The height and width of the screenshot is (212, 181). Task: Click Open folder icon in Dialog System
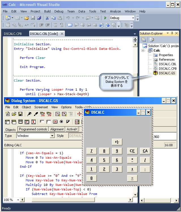pyautogui.click(x=14, y=114)
